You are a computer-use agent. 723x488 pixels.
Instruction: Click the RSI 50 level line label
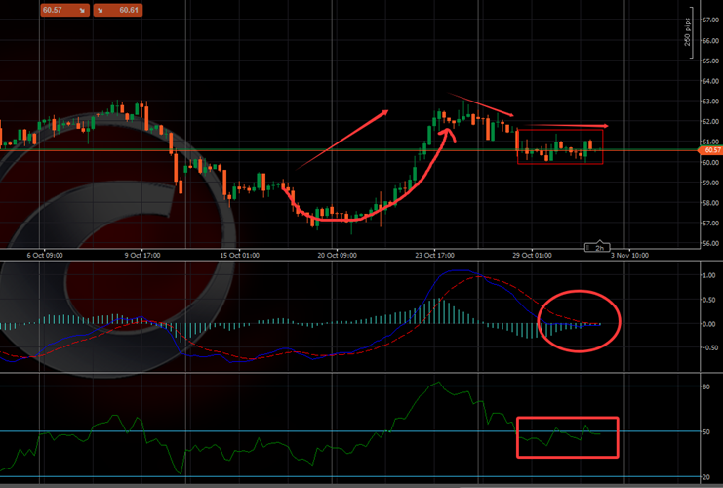704,431
